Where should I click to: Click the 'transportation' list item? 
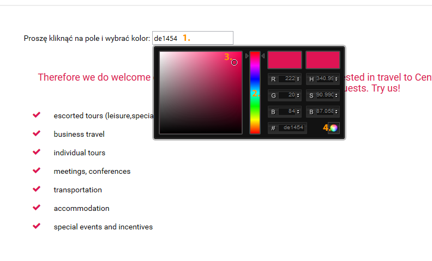click(77, 190)
